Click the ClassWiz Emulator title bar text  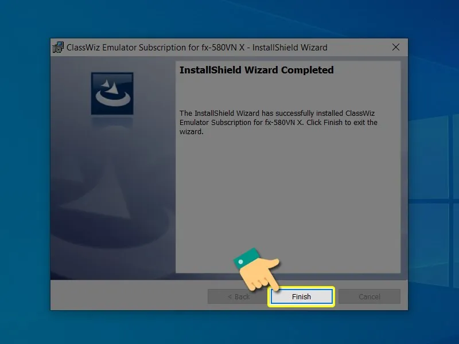[x=197, y=48]
